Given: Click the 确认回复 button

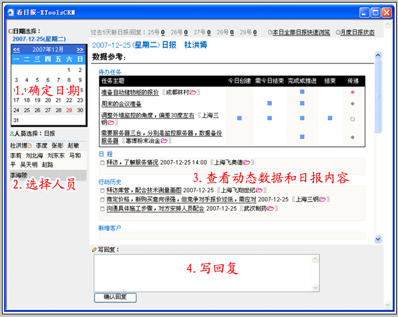Looking at the screenshot, I should coord(115,297).
